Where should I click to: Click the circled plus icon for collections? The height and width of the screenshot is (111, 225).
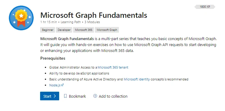(95, 96)
